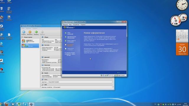Click the analog clock desktop gadget
The image size is (189, 106).
182,5
